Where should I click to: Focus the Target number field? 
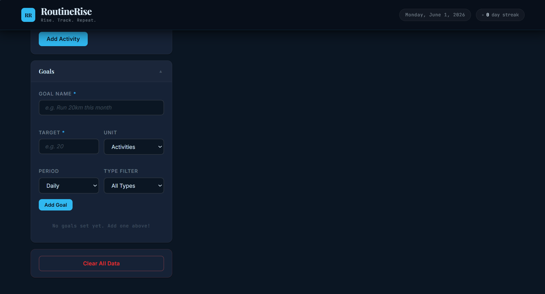pyautogui.click(x=69, y=146)
